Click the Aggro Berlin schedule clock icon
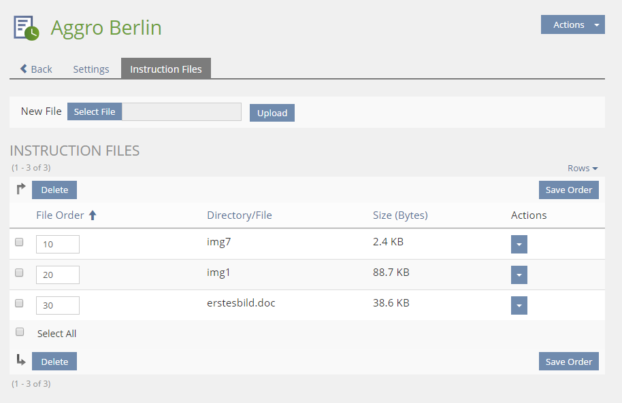This screenshot has height=403, width=622. [27, 28]
